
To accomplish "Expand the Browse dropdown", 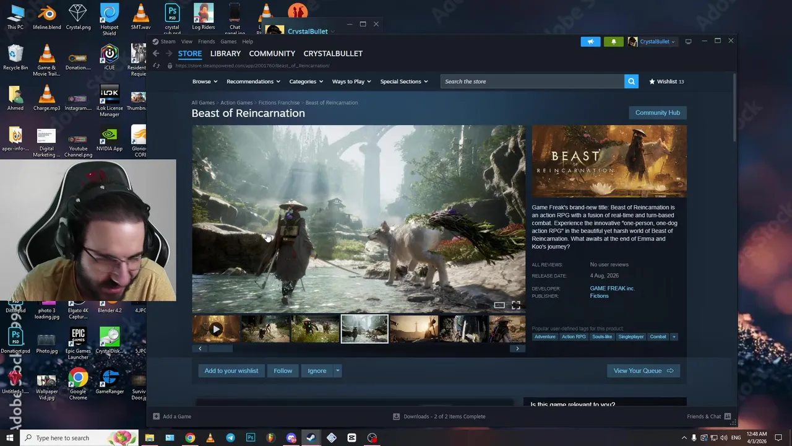I will click(x=204, y=81).
